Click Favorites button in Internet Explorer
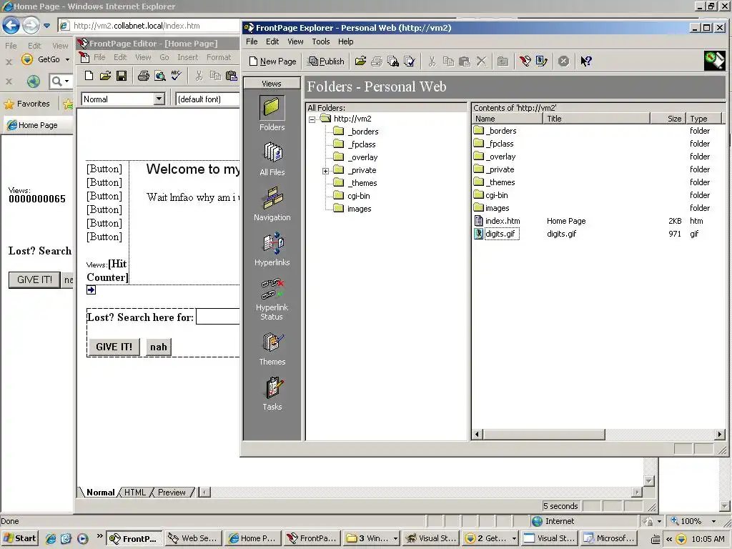 coord(26,104)
